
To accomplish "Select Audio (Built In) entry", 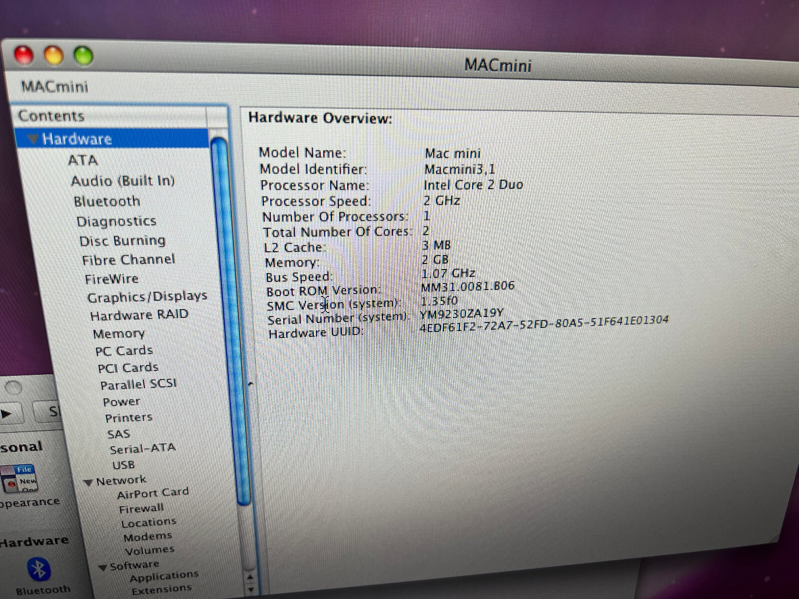I will tap(123, 181).
